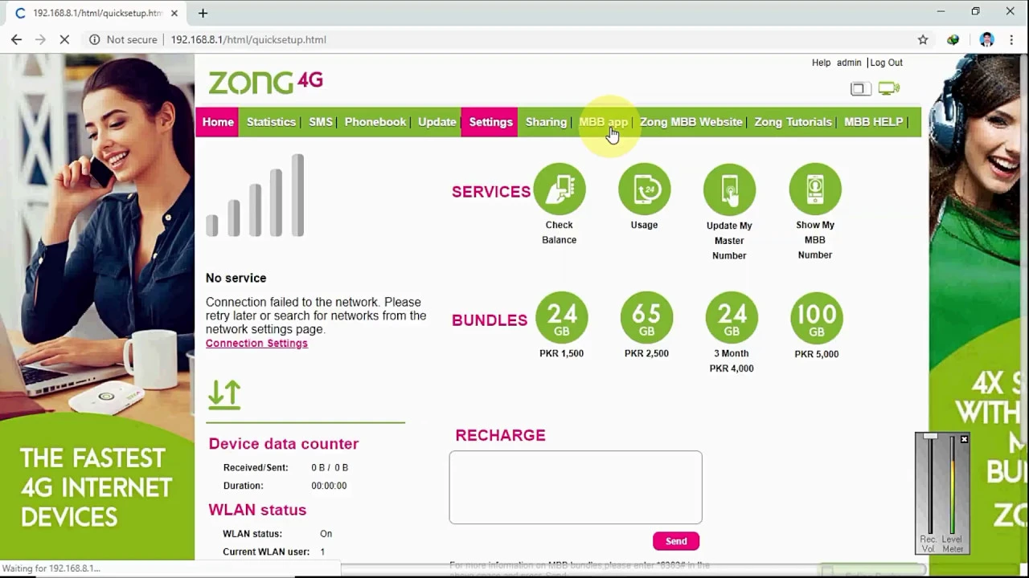Viewport: 1029px width, 578px height.
Task: Click the green WLAN monitor status icon
Action: [888, 88]
